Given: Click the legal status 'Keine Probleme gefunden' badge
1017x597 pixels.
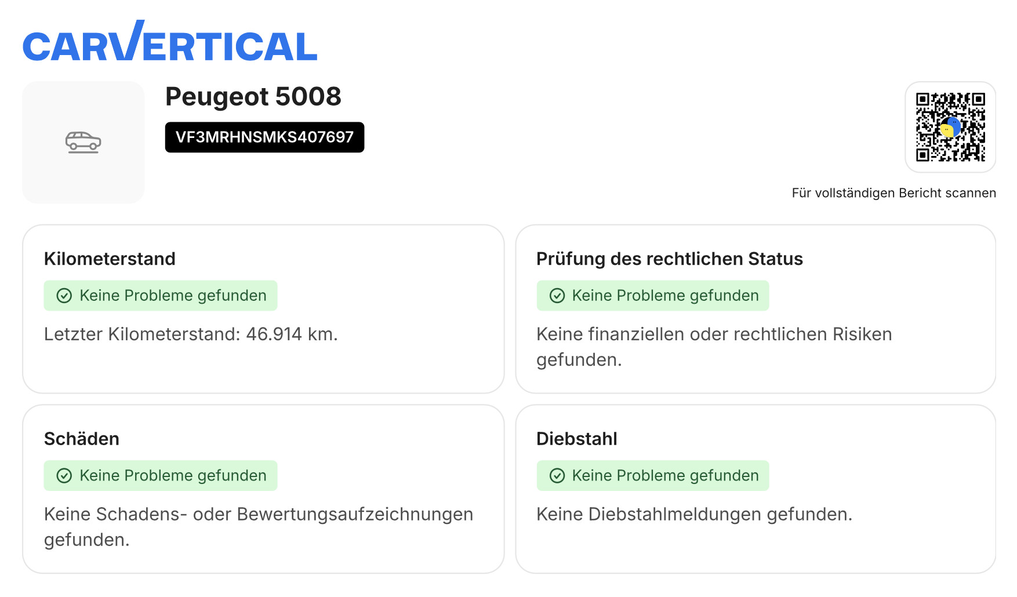Looking at the screenshot, I should 653,296.
